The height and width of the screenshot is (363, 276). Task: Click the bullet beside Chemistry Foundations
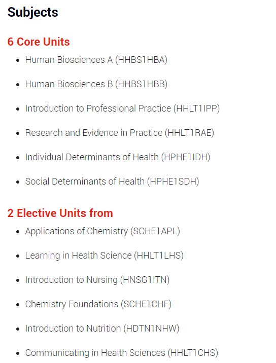click(x=18, y=305)
